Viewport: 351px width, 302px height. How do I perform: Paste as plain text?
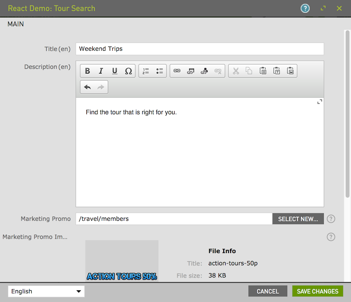click(x=276, y=71)
